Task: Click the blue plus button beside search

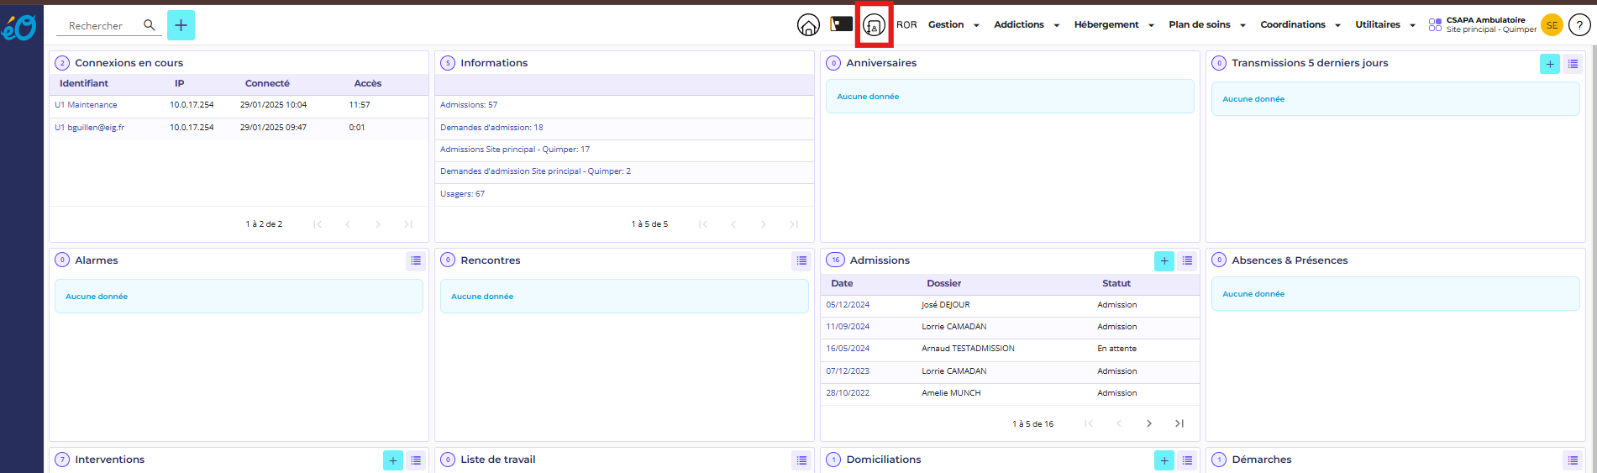Action: [181, 25]
